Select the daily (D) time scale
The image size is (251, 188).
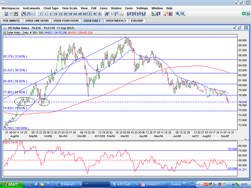(x=90, y=14)
